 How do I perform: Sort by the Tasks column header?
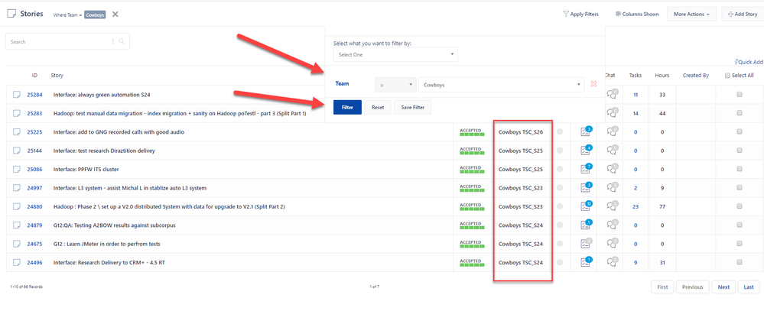[636, 76]
